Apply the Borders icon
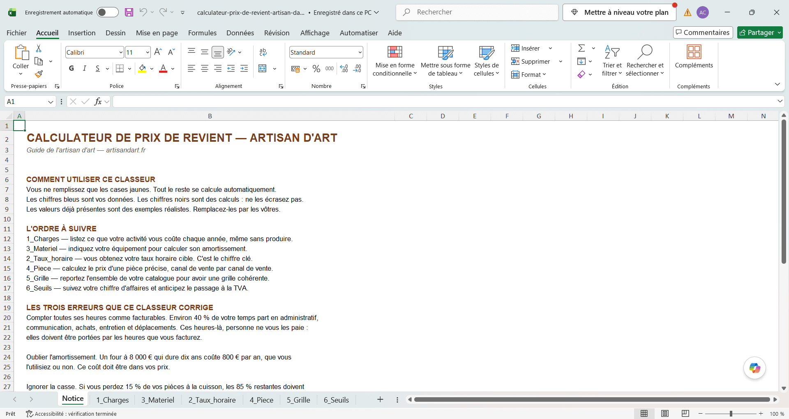789x419 pixels. (120, 69)
